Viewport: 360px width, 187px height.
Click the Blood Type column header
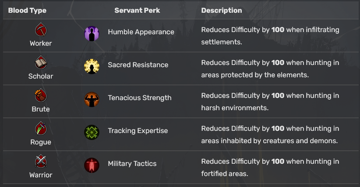click(x=27, y=11)
